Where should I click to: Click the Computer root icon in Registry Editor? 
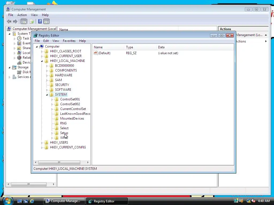41,46
